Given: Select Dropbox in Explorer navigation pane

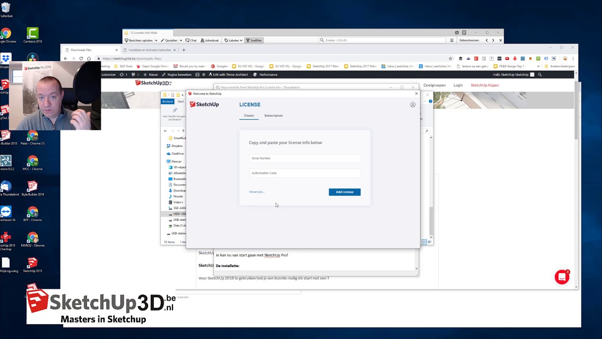Looking at the screenshot, I should click(x=175, y=146).
